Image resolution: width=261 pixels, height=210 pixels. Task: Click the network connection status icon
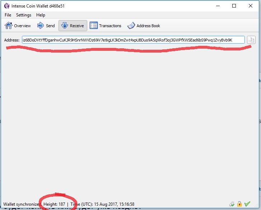click(x=232, y=204)
